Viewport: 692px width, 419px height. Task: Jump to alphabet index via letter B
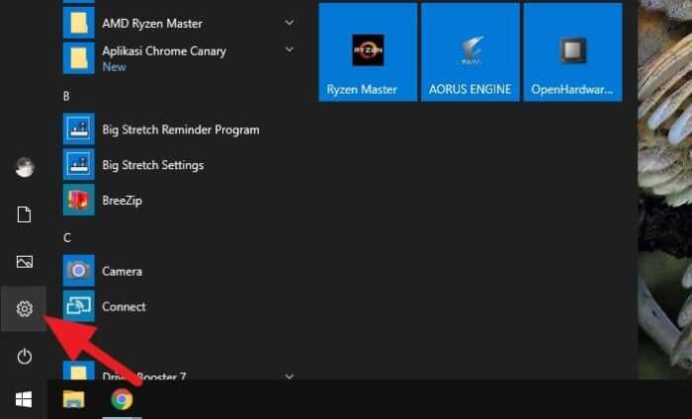point(66,96)
